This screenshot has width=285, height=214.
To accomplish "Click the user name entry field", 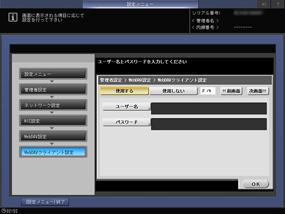I will pos(209,109).
